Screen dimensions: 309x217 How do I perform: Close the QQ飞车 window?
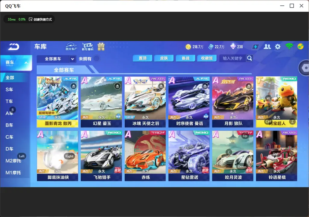301,6
